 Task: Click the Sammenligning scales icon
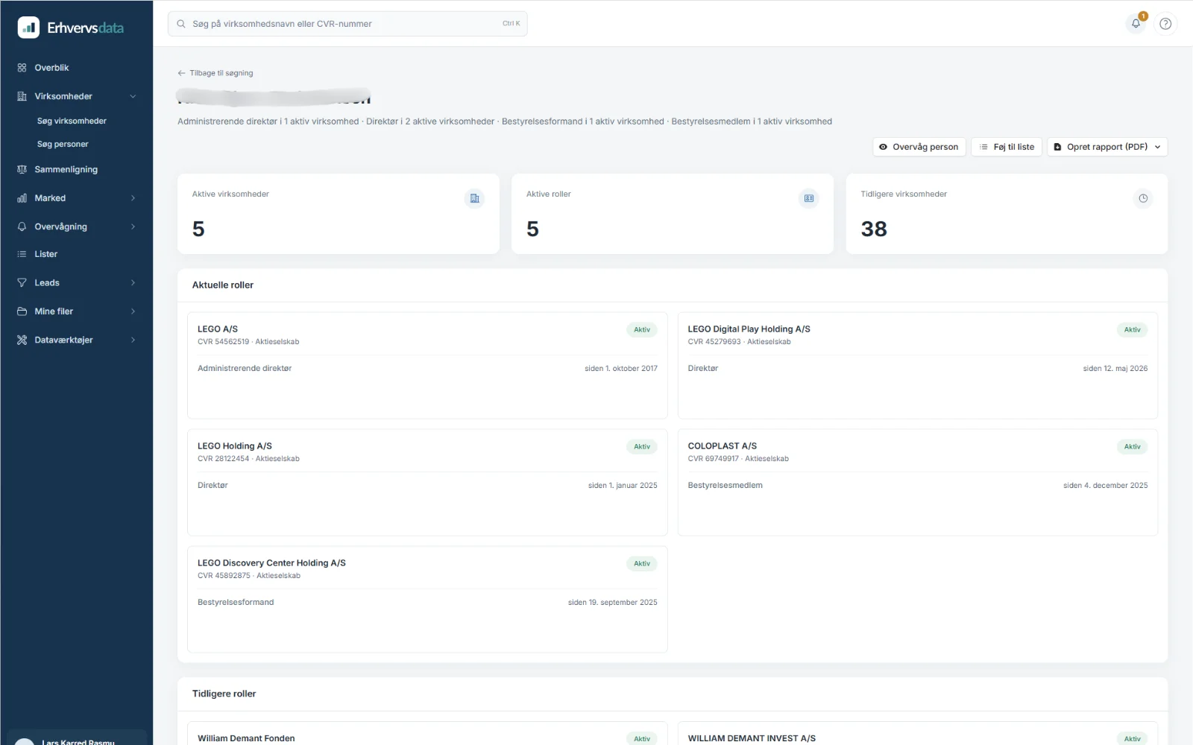(22, 169)
